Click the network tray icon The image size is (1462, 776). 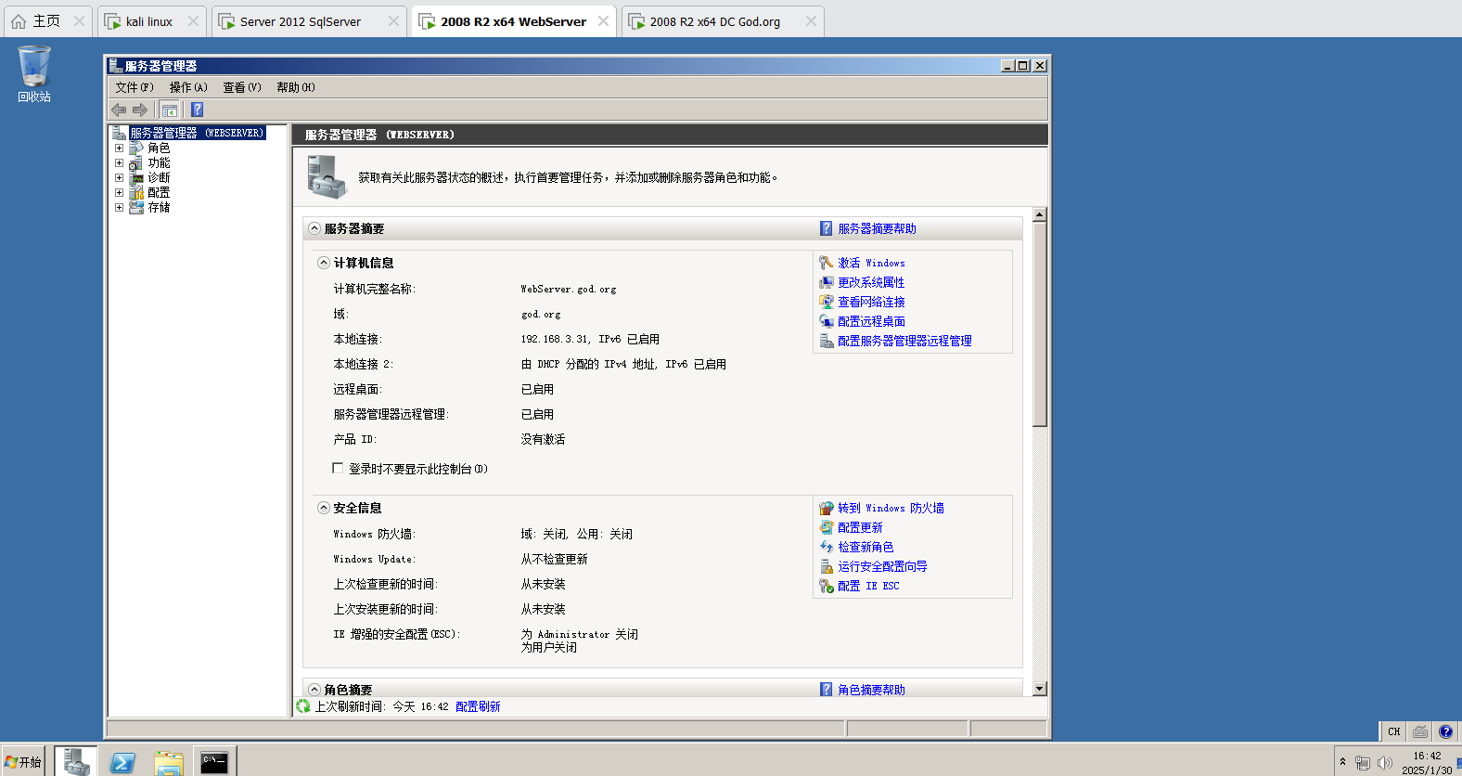pos(1363,762)
